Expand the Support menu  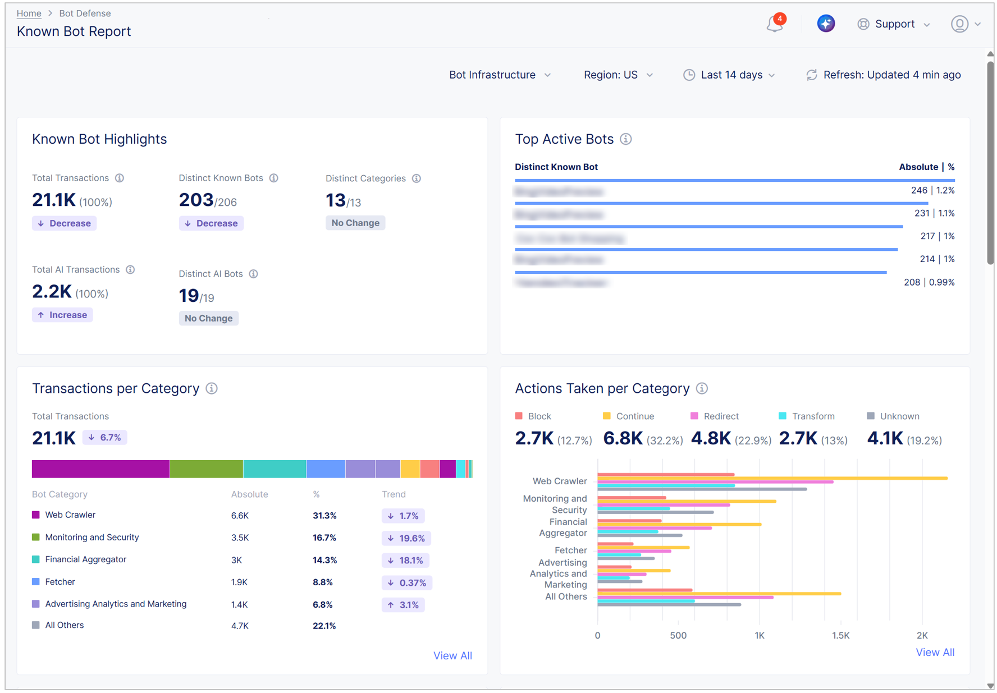[x=927, y=25]
